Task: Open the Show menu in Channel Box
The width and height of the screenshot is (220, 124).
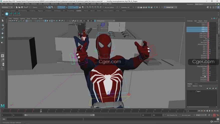Action: tap(205, 21)
